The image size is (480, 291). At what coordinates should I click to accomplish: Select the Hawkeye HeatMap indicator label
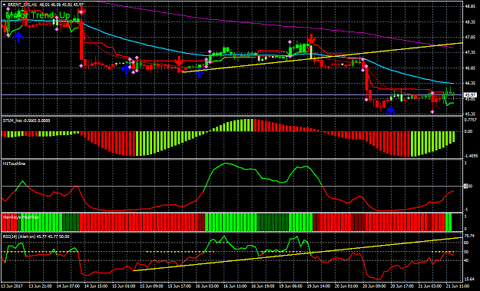[x=21, y=217]
